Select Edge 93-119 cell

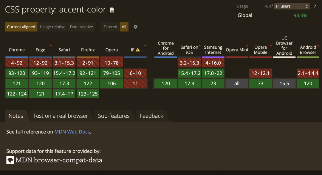[x=41, y=73]
